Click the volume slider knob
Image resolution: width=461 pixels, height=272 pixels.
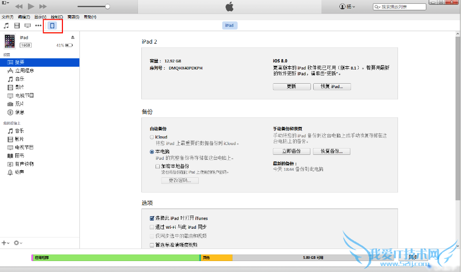point(107,7)
